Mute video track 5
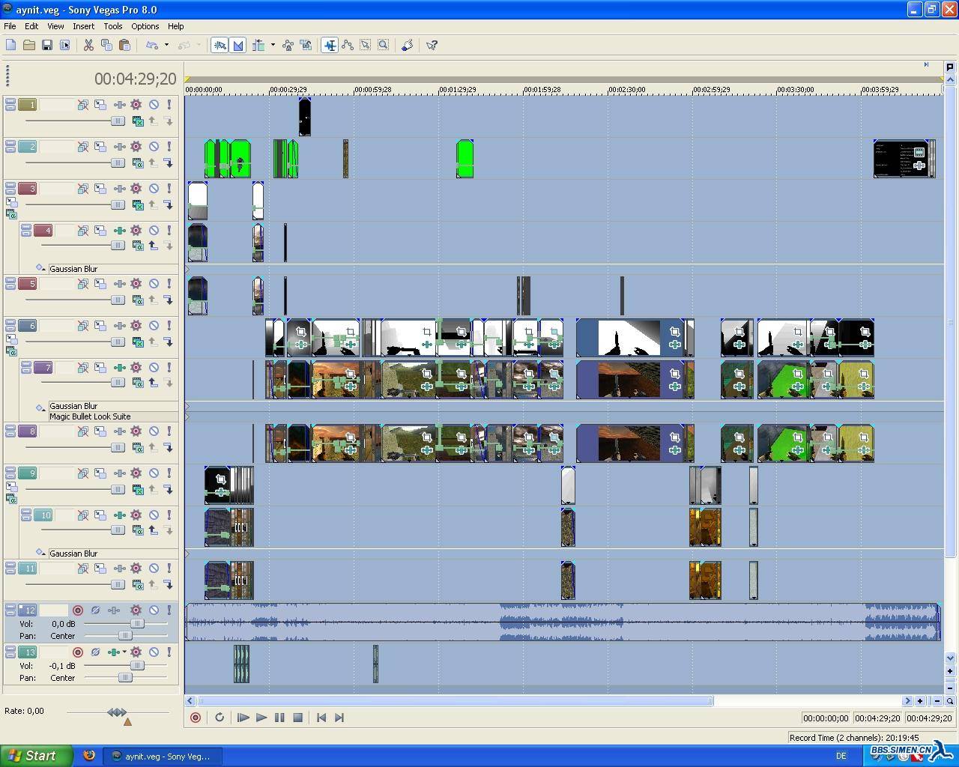The height and width of the screenshot is (767, 959). [154, 284]
